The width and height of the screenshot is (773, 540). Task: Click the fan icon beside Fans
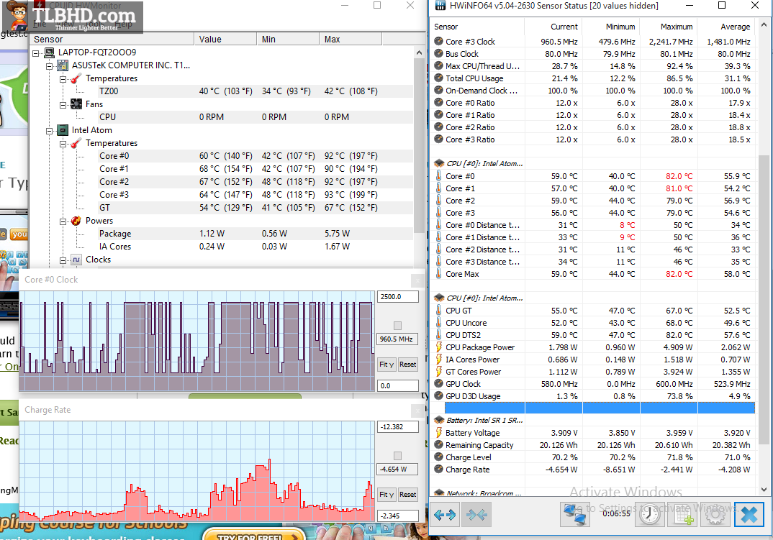pyautogui.click(x=76, y=104)
